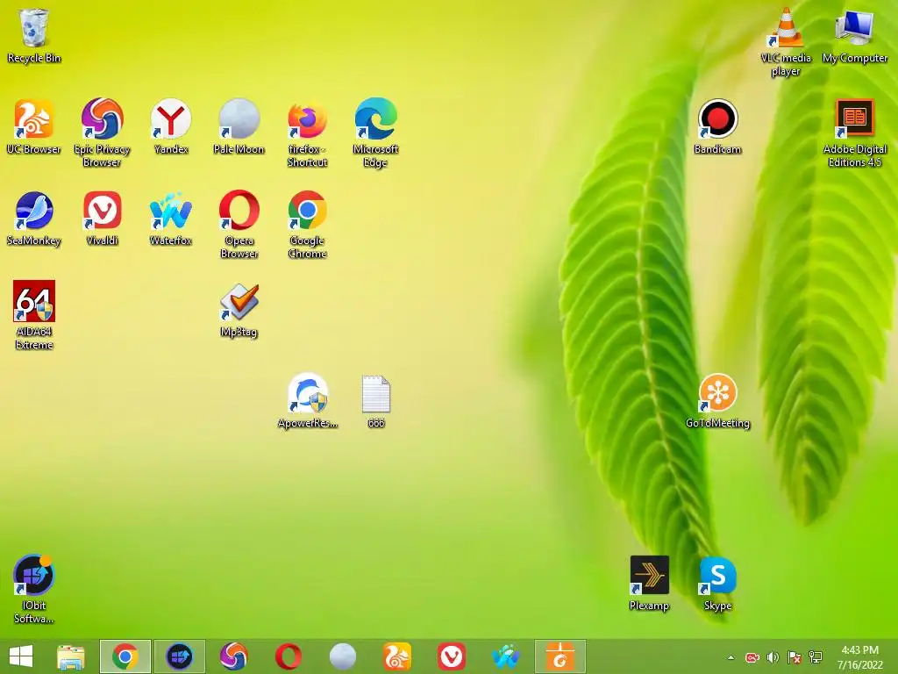Viewport: 898px width, 674px height.
Task: Click the Skype desktop shortcut
Action: 717,584
